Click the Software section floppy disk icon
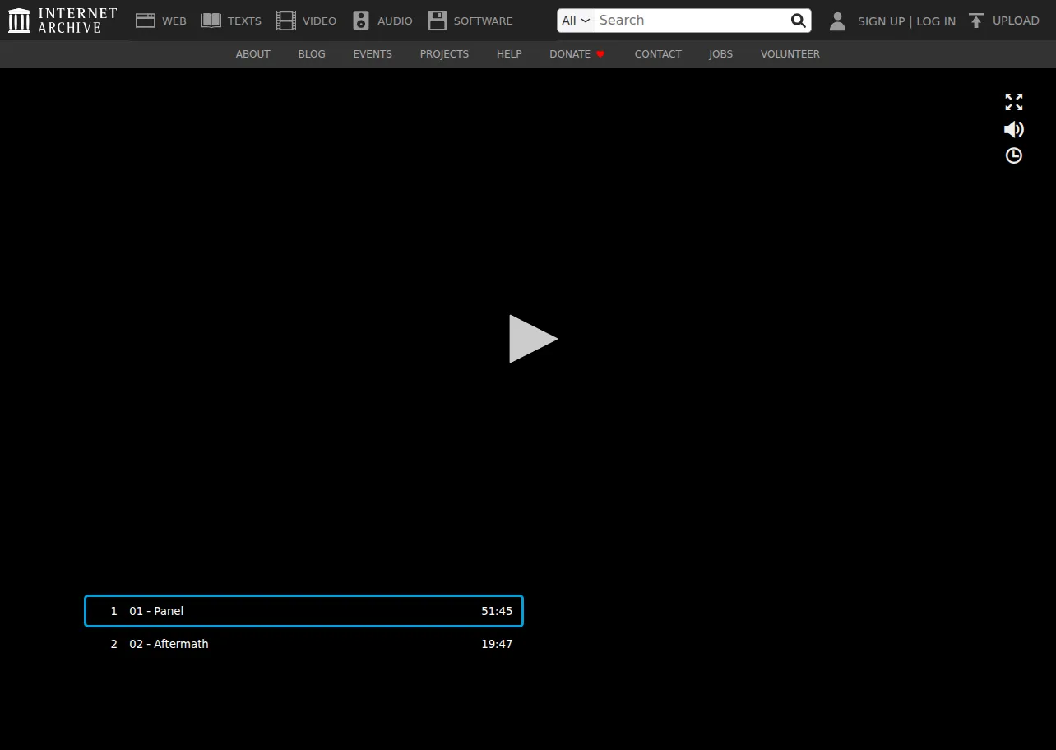The height and width of the screenshot is (750, 1056). point(438,21)
